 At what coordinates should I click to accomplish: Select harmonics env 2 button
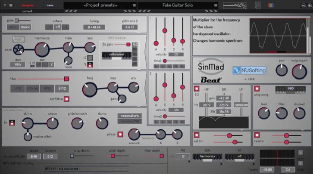click(x=51, y=64)
